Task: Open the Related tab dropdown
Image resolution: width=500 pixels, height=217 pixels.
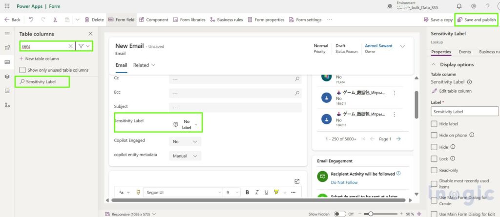Action: (x=144, y=65)
